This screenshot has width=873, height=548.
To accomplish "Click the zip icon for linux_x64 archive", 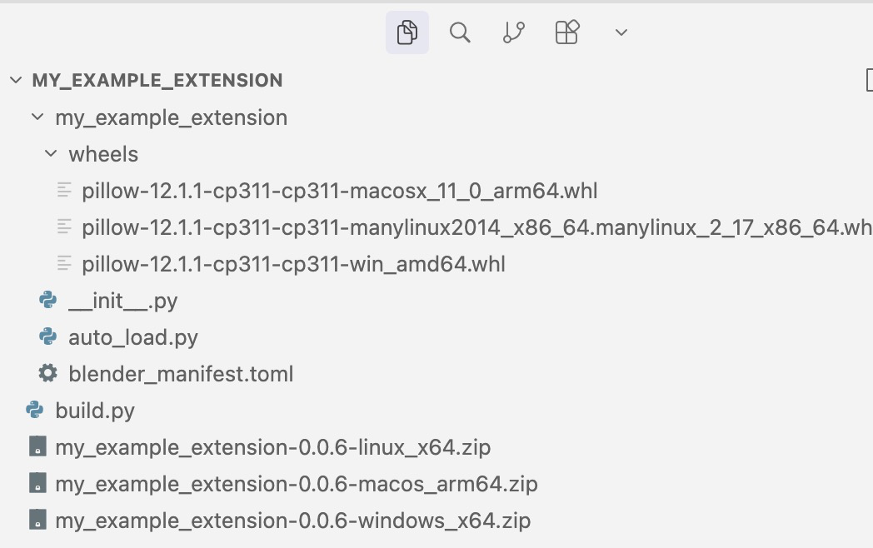I will pyautogui.click(x=37, y=447).
